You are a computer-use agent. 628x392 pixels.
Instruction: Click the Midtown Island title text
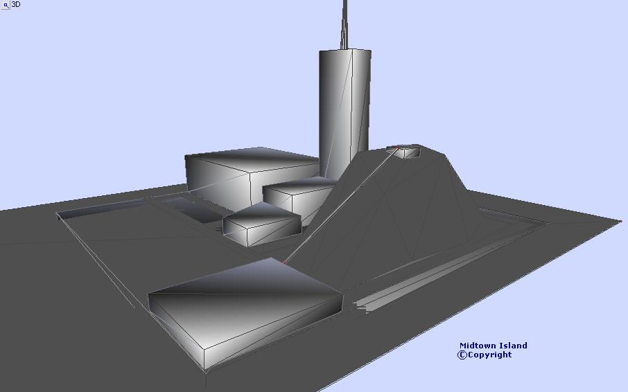tap(493, 346)
